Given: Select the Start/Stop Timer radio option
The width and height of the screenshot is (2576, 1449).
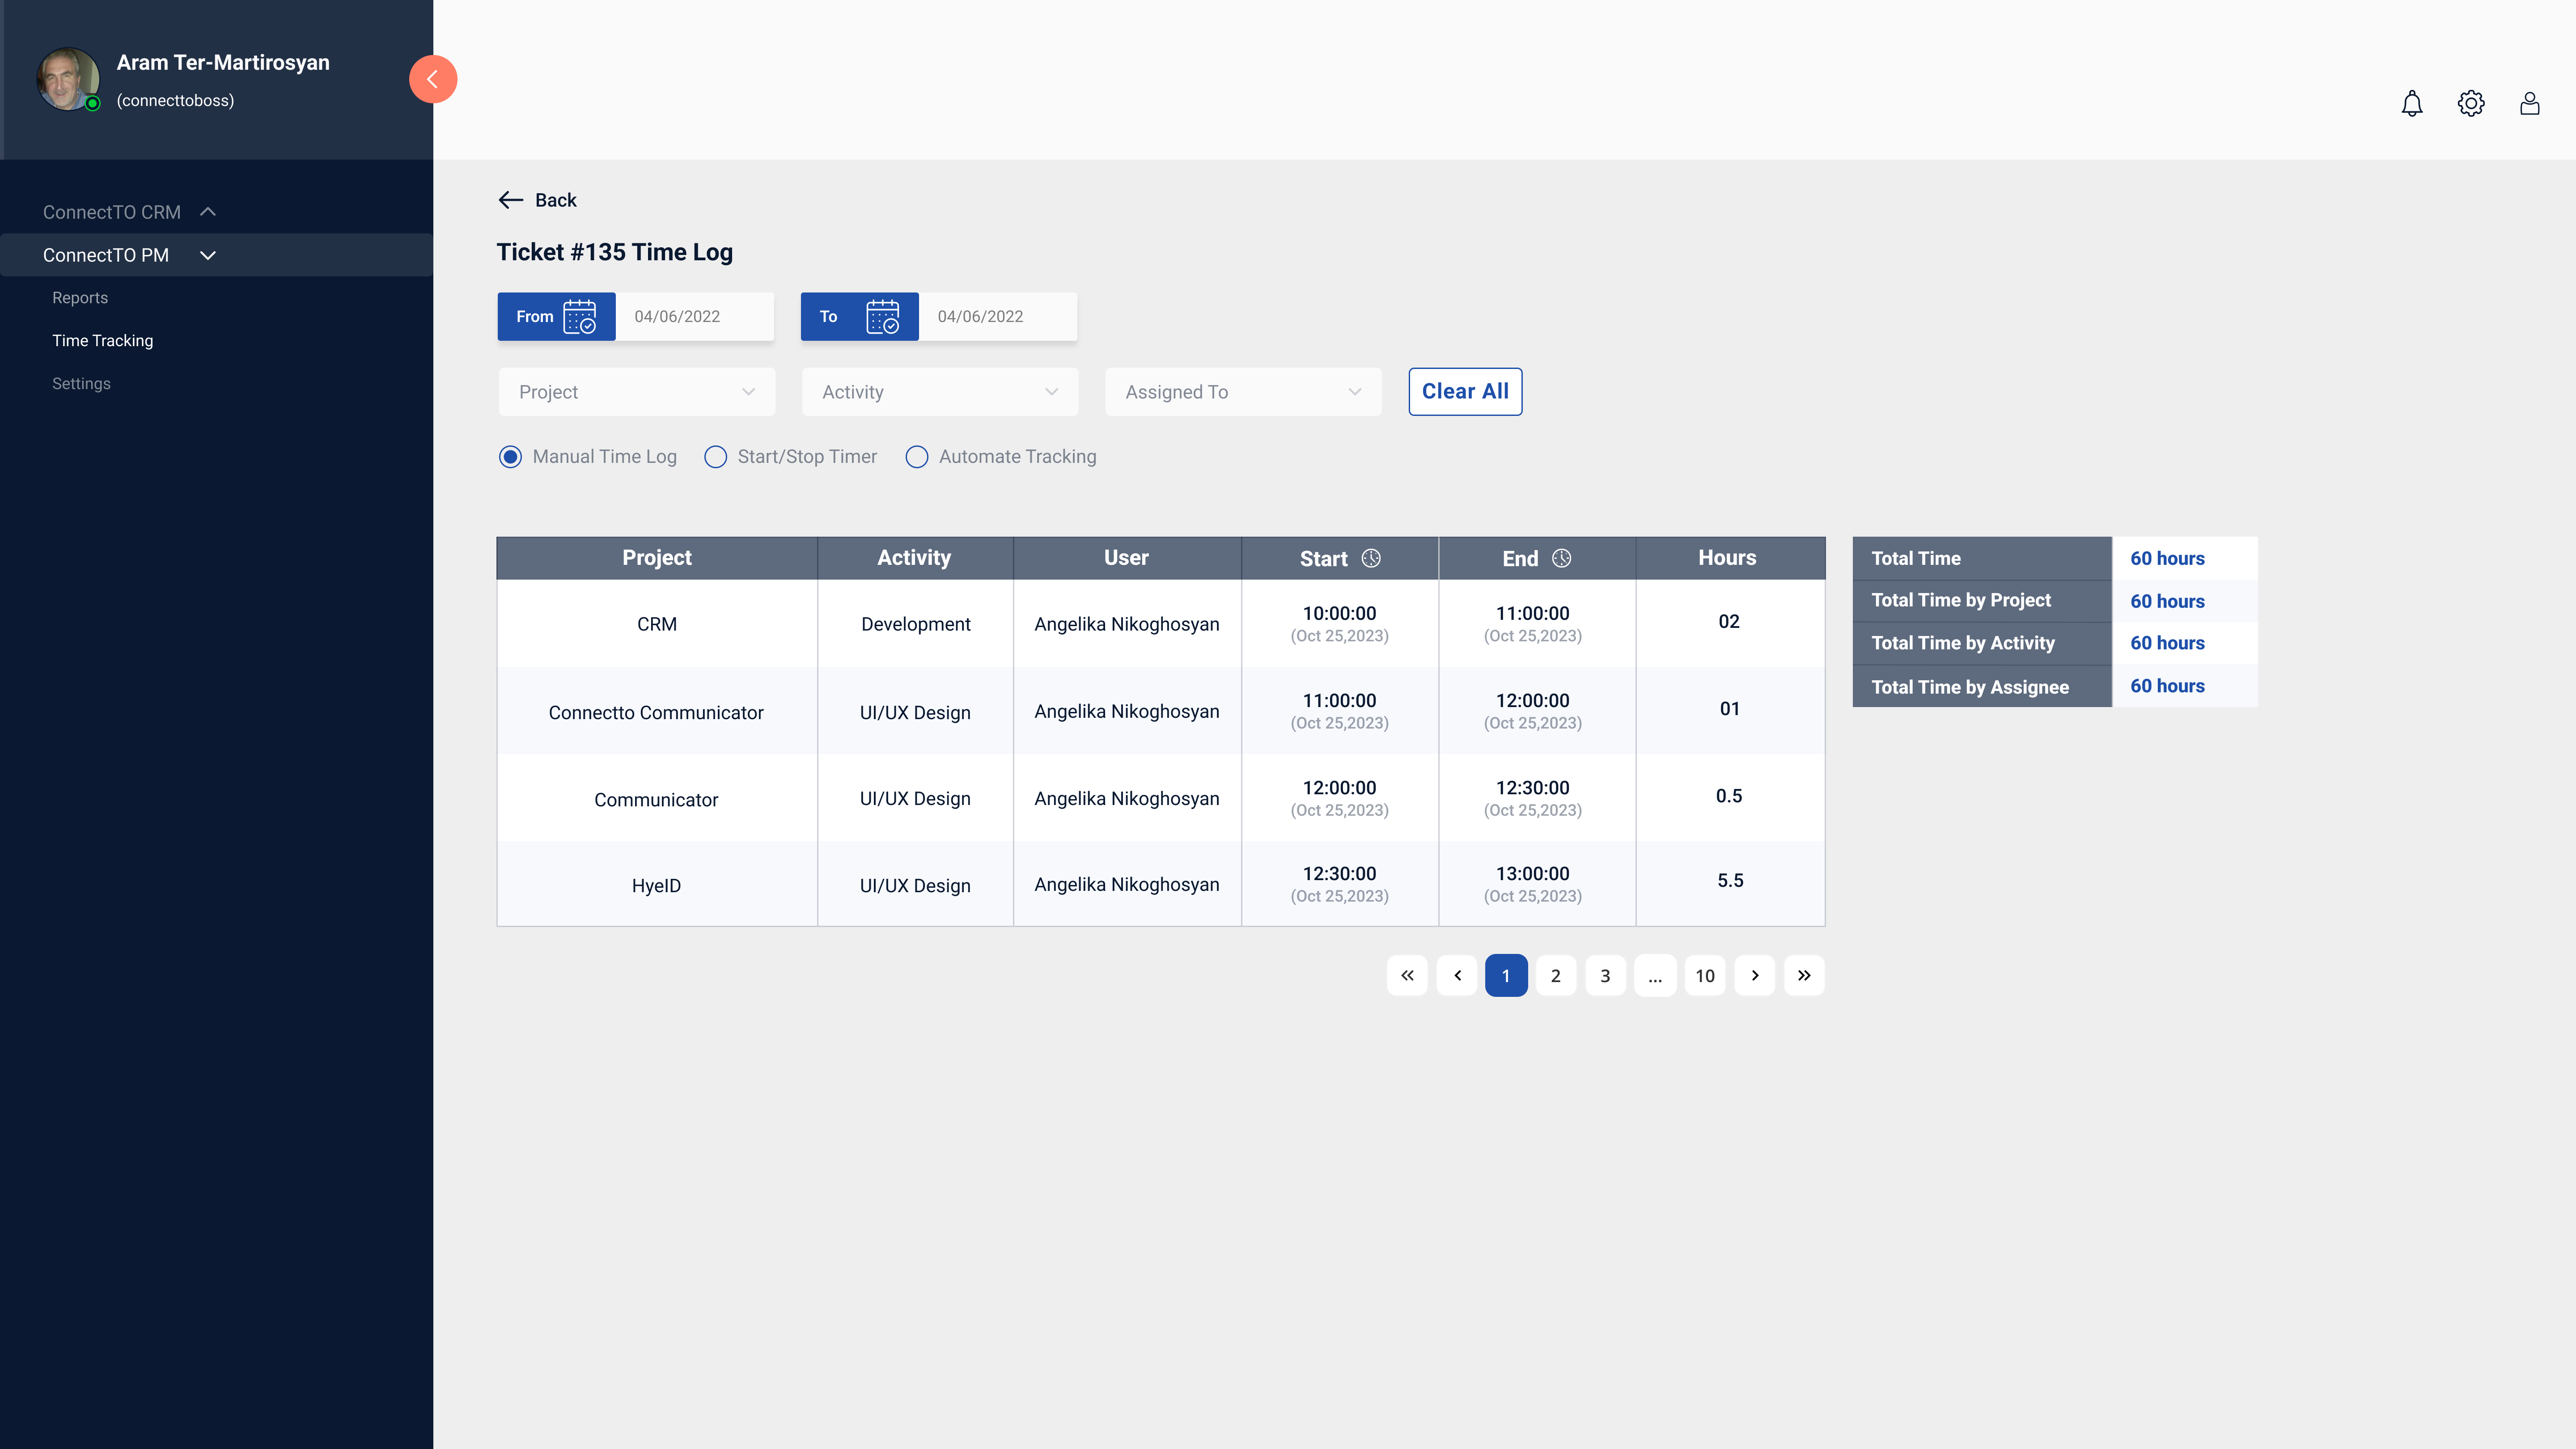Looking at the screenshot, I should point(715,457).
